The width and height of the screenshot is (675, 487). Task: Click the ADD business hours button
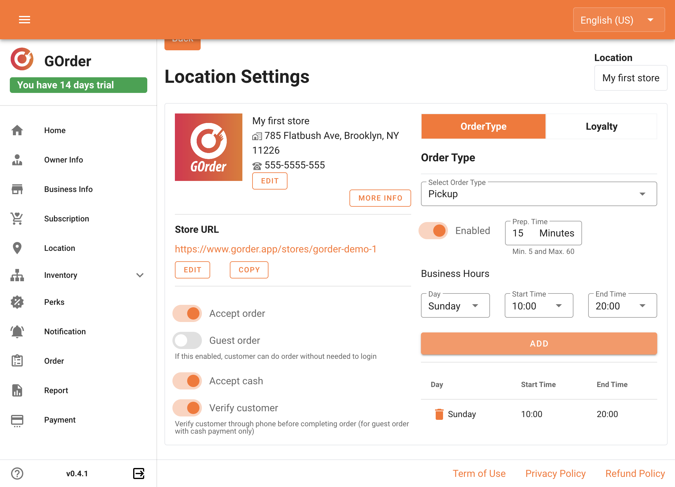[x=539, y=343]
